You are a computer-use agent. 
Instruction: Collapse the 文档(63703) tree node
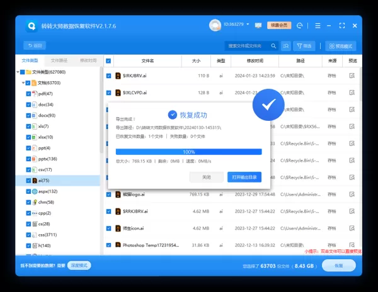click(x=23, y=83)
